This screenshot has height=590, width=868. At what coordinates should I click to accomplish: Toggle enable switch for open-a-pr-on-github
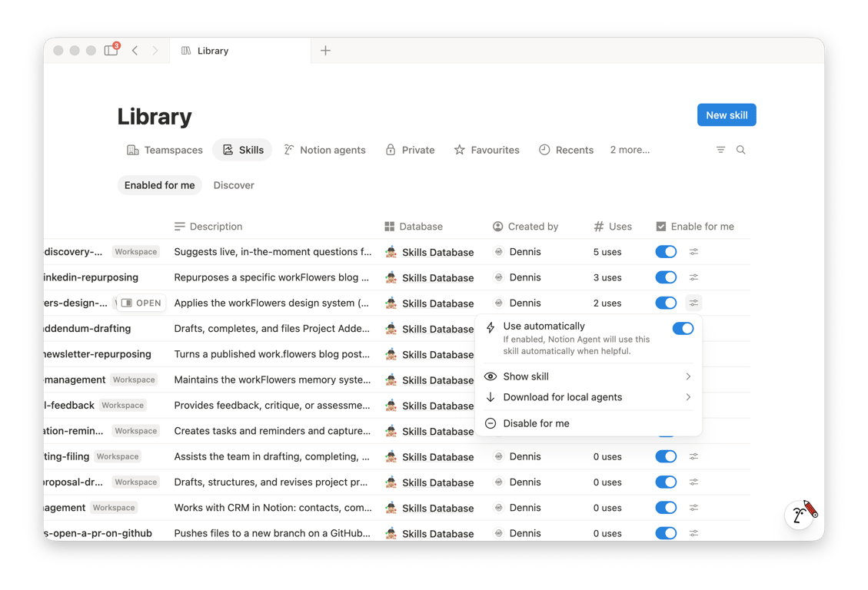[666, 533]
